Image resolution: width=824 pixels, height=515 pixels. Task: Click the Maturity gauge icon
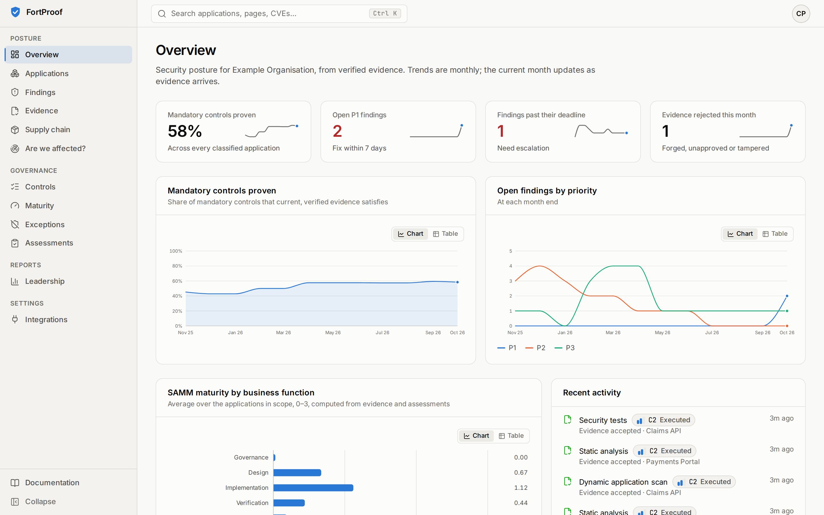(x=15, y=206)
